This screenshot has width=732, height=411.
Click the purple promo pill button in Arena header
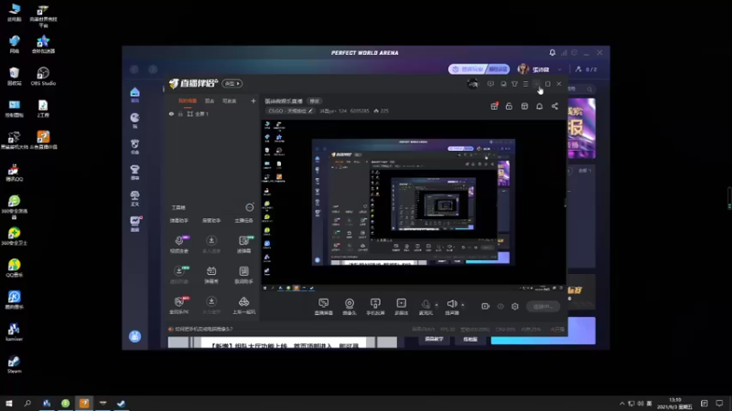click(479, 69)
